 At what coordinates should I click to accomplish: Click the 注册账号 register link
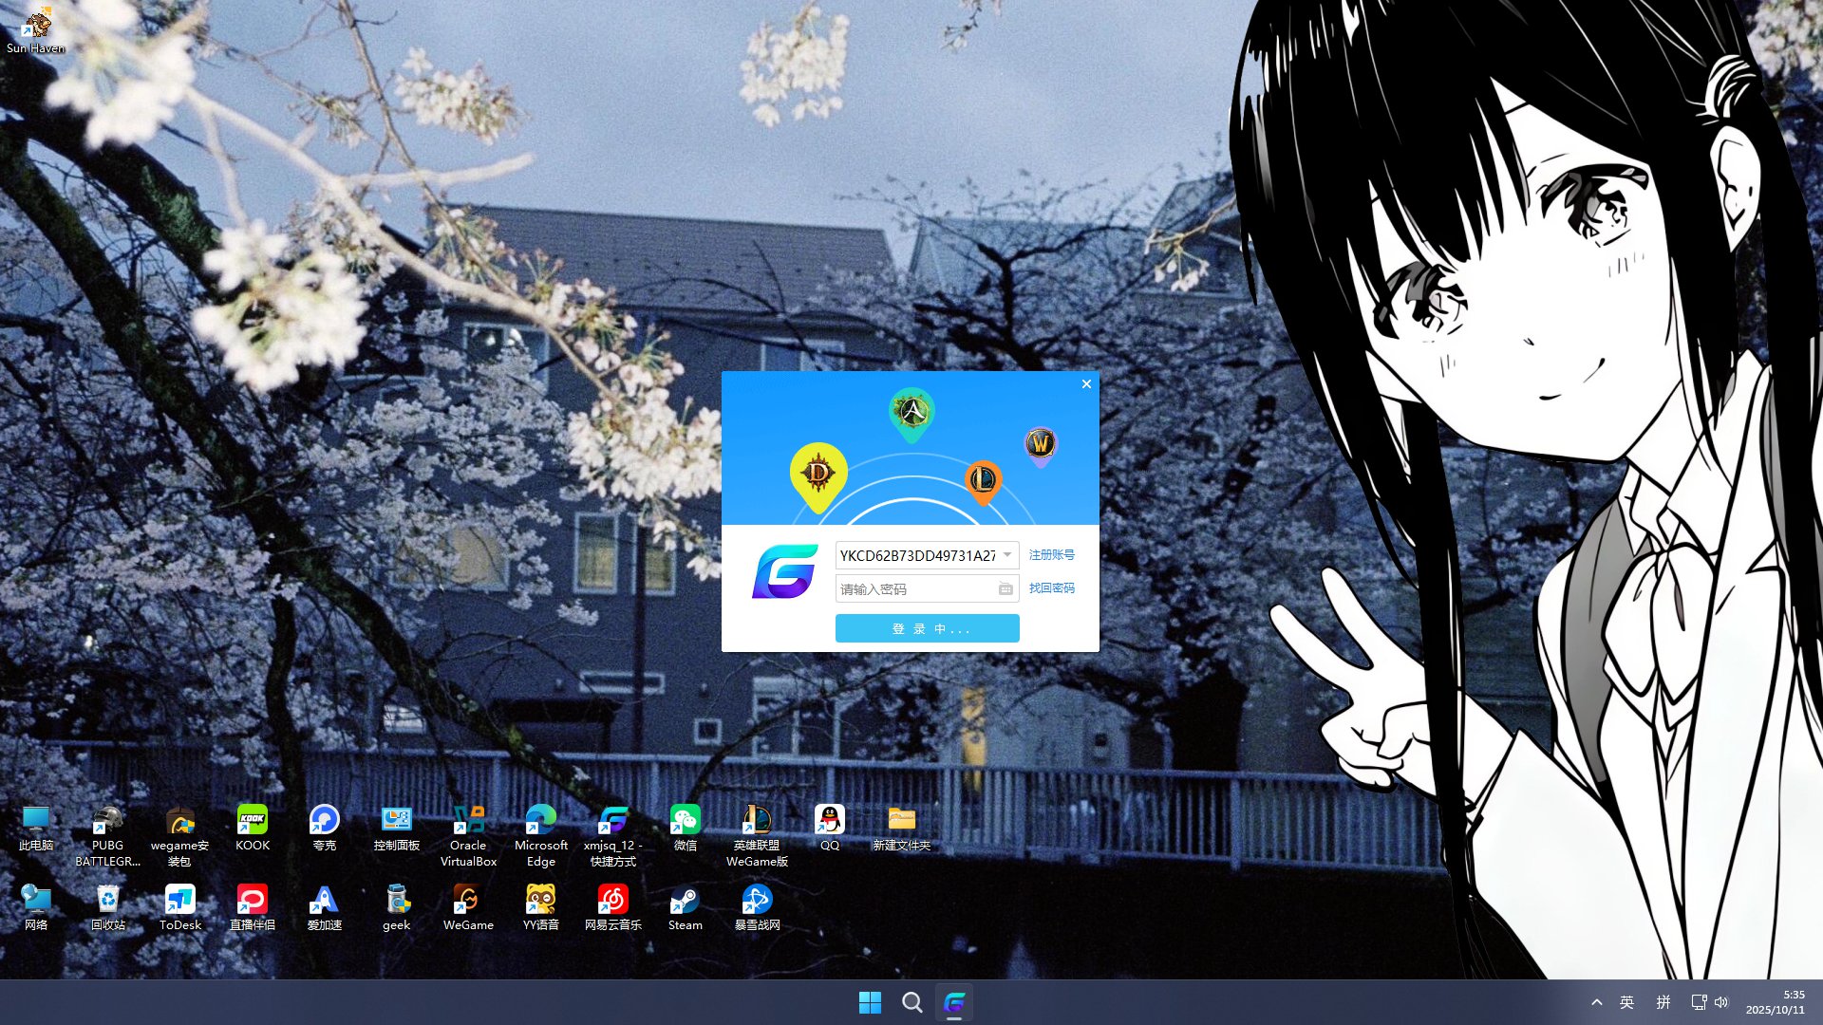[x=1051, y=555]
